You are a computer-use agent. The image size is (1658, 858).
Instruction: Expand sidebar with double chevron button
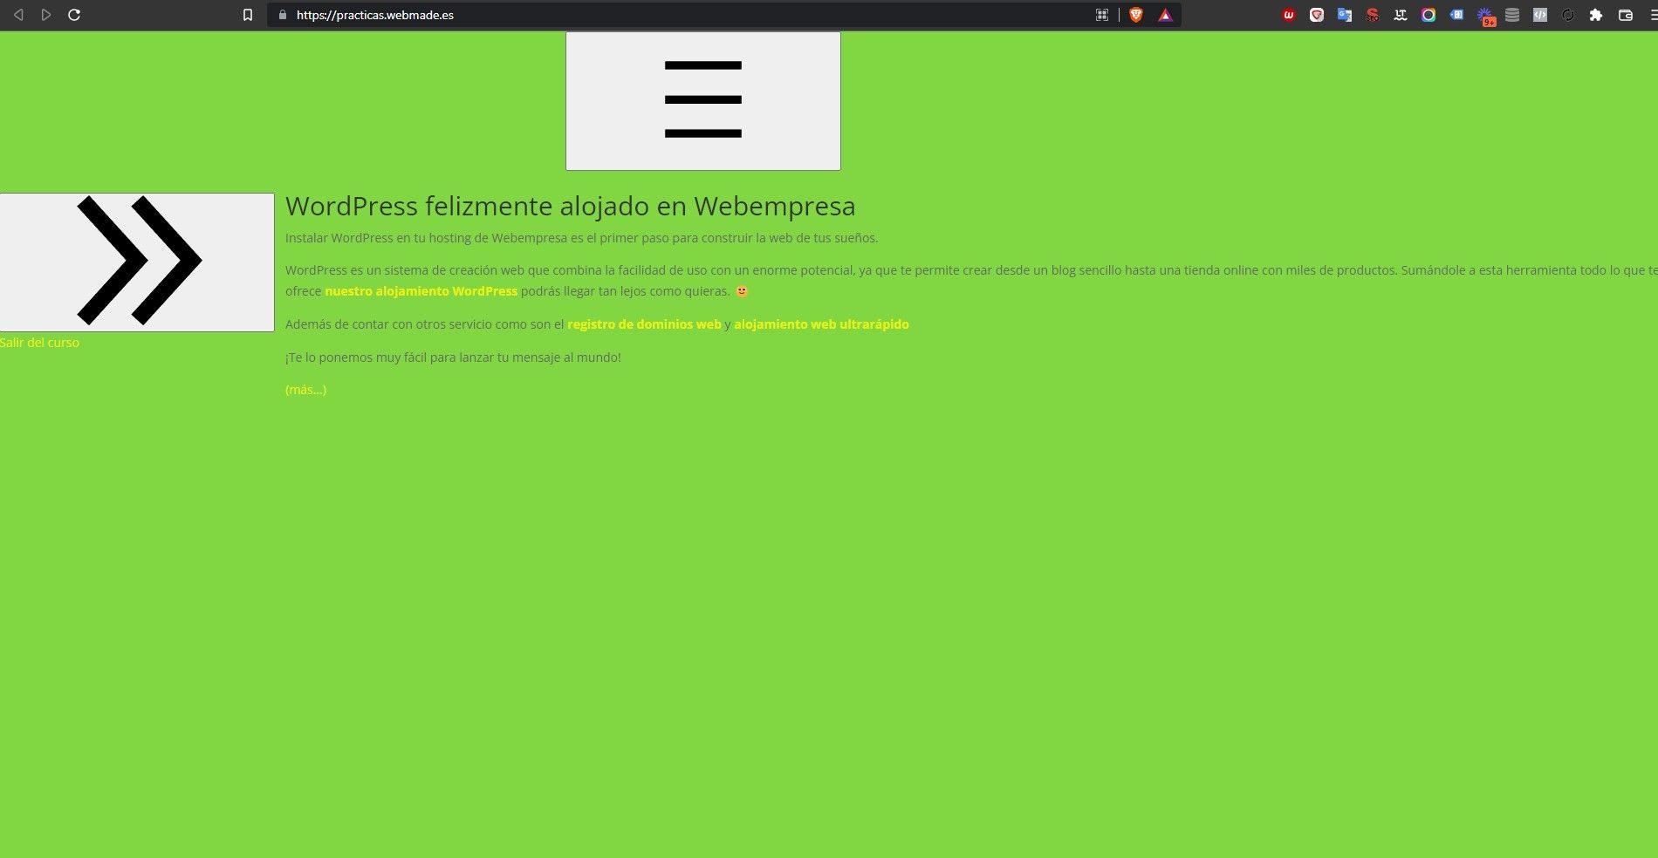click(x=137, y=262)
